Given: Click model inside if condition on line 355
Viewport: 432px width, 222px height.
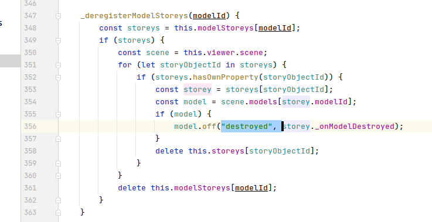Looking at the screenshot, I should 186,114.
